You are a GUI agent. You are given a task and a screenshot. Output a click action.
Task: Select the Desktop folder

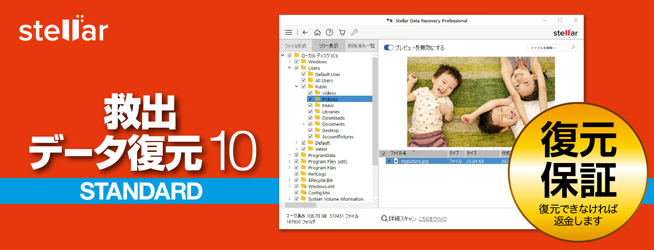[x=330, y=130]
